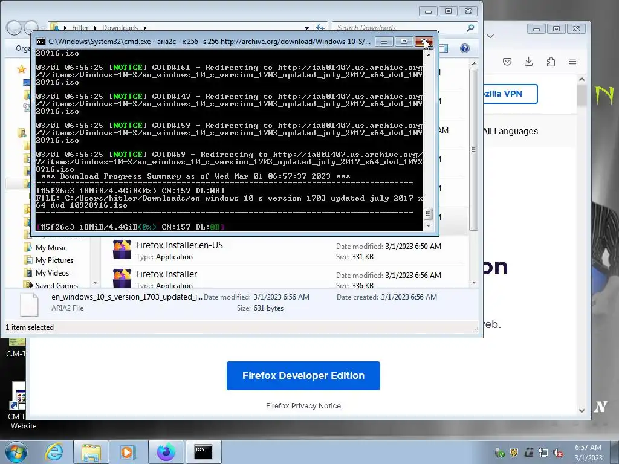
Task: Open Firefox Extensions puzzle icon
Action: click(551, 62)
